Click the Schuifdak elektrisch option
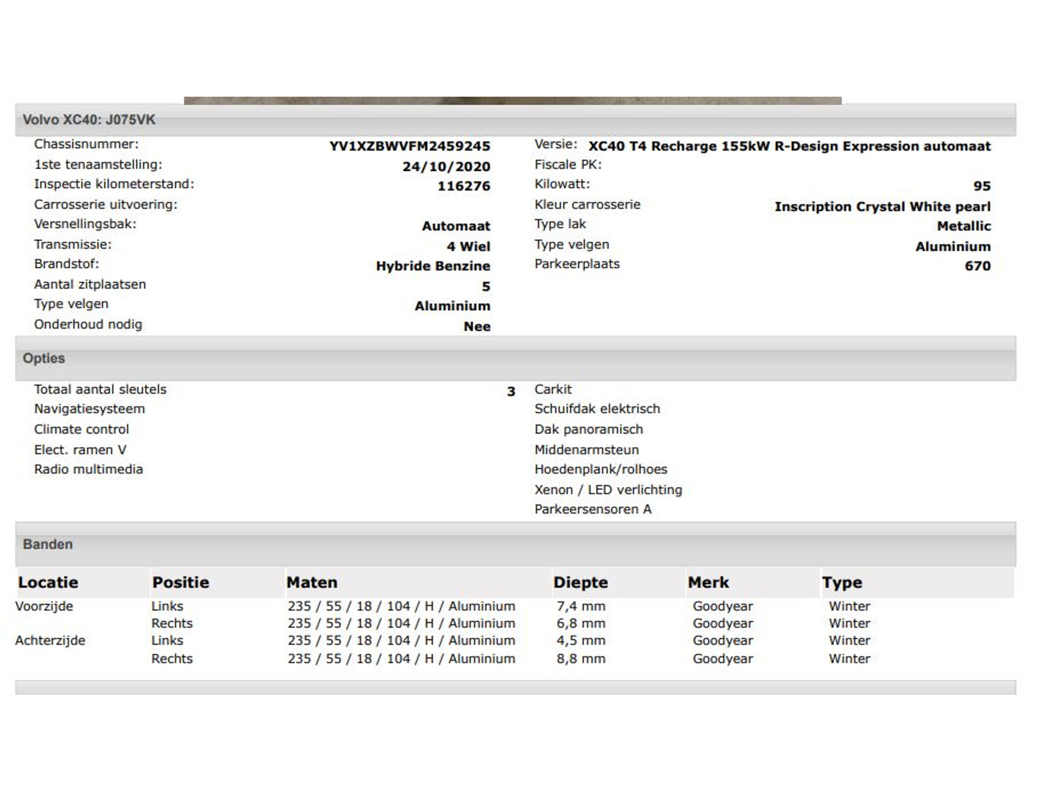Viewport: 1055px width, 791px height. (x=597, y=409)
